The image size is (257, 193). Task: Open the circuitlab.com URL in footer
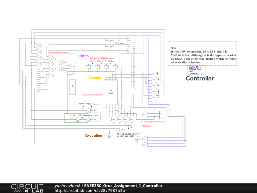[x=90, y=190]
